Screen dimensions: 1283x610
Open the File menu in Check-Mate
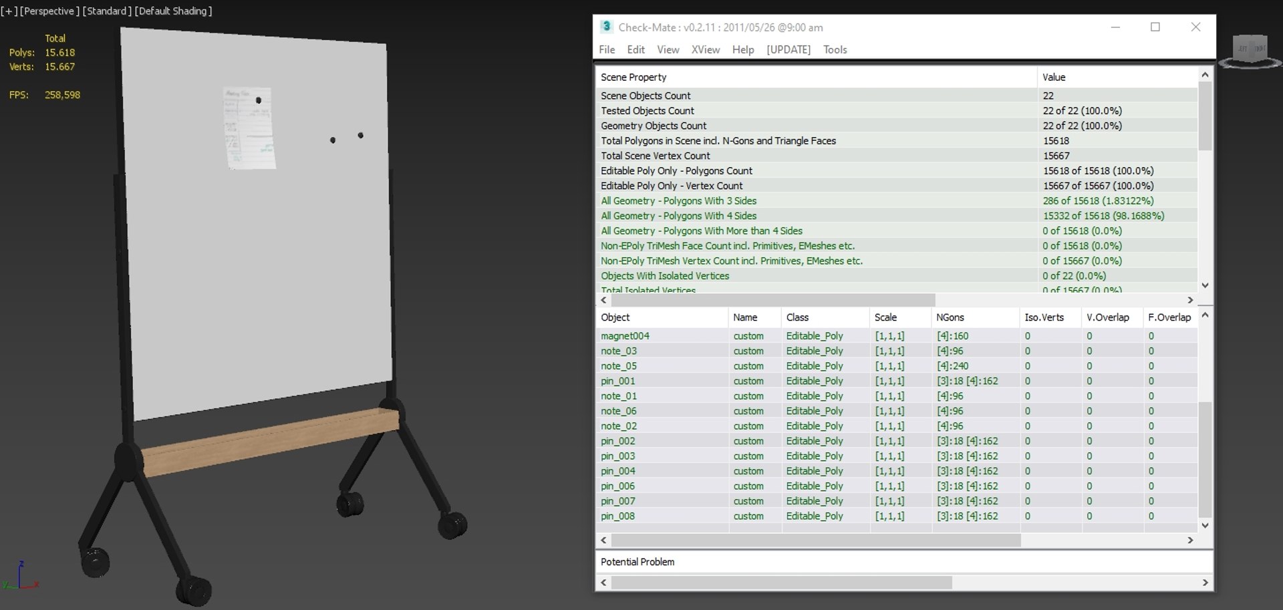[607, 49]
